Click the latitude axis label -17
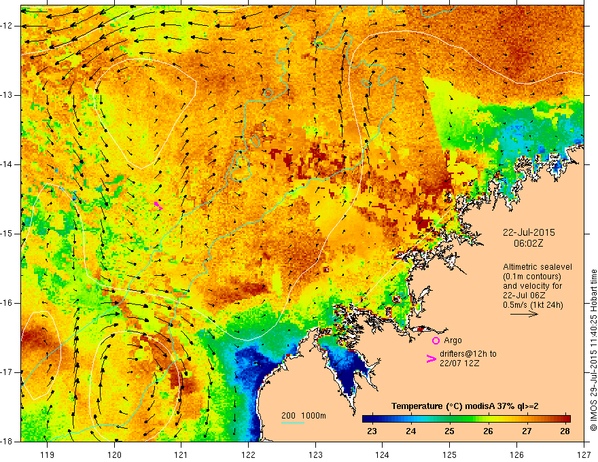This screenshot has height=462, width=598. (x=7, y=372)
